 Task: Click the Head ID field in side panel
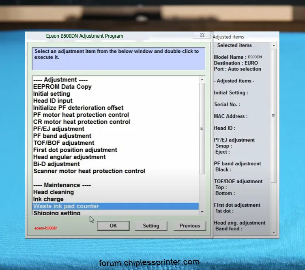click(225, 128)
